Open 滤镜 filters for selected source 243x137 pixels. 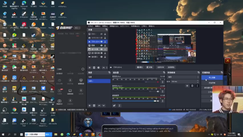149,67
